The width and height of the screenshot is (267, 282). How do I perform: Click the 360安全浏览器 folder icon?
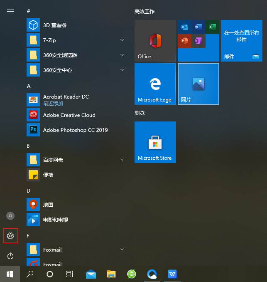[x=33, y=55]
